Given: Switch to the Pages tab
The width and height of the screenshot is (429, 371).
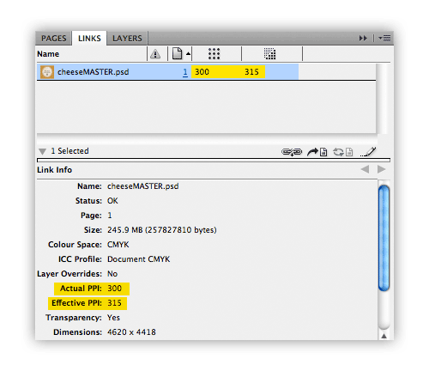Looking at the screenshot, I should [x=53, y=39].
